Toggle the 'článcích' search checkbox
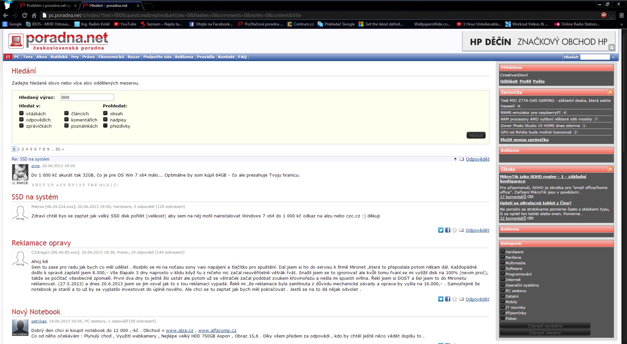The height and width of the screenshot is (344, 627). click(67, 113)
